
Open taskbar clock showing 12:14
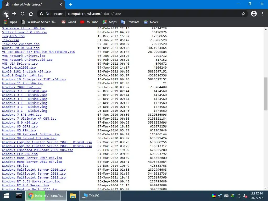coord(256,196)
